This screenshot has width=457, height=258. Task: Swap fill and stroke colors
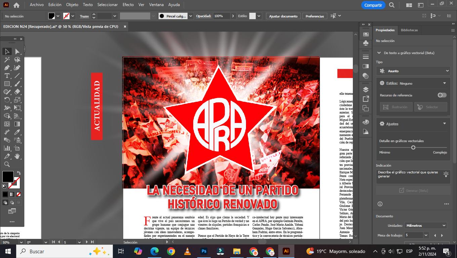click(x=19, y=173)
